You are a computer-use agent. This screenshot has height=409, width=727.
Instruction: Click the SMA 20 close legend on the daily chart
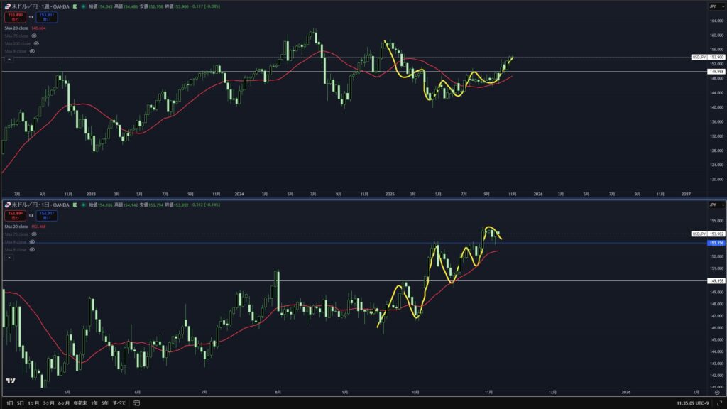coord(18,227)
